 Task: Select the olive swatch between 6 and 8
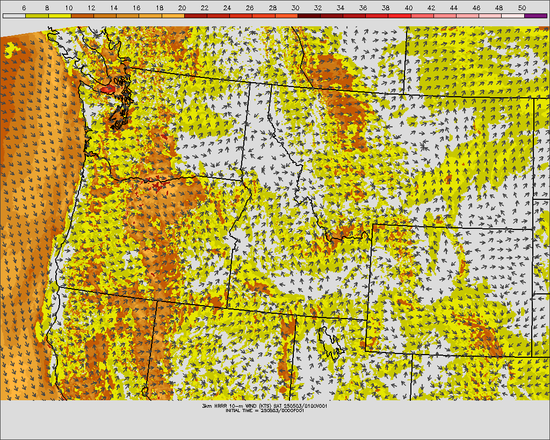(x=37, y=16)
